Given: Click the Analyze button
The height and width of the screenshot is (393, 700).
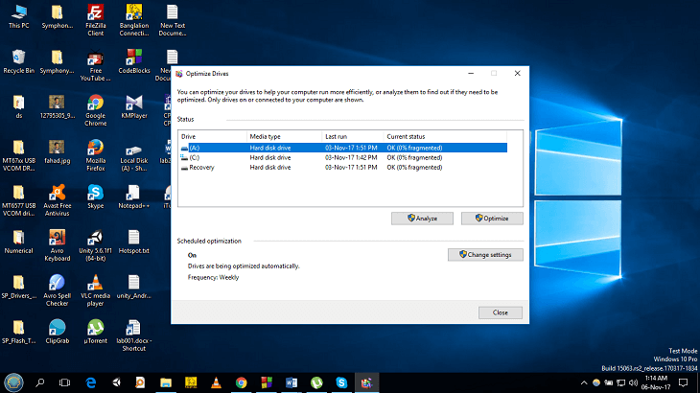Looking at the screenshot, I should [422, 219].
